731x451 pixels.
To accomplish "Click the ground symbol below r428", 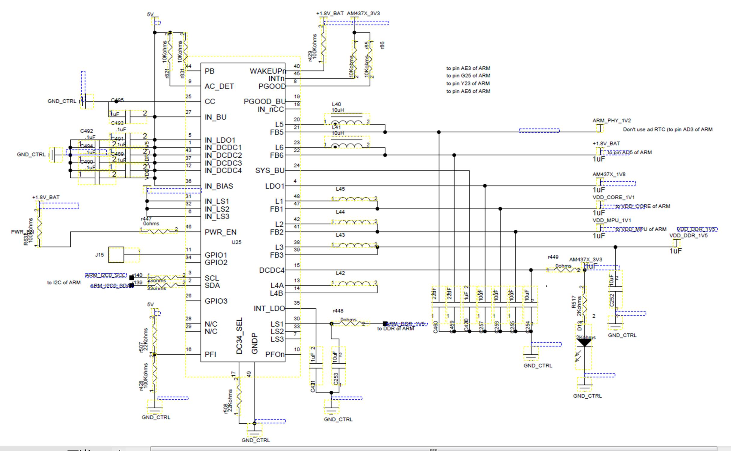I will tap(154, 407).
